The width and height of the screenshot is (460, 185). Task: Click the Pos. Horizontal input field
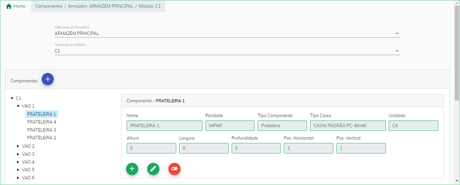309,148
